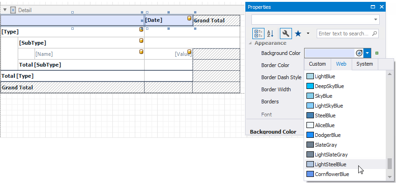Select the wrench Properties tab icon
This screenshot has height=183, width=396.
286,34
